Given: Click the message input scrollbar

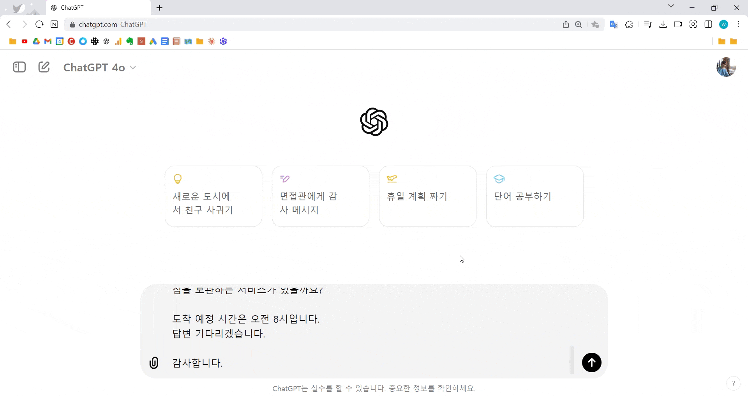Looking at the screenshot, I should [x=572, y=359].
